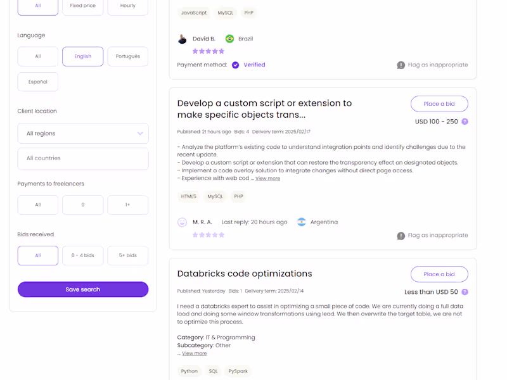Toggle the Español language filter
The width and height of the screenshot is (507, 380).
click(x=37, y=82)
